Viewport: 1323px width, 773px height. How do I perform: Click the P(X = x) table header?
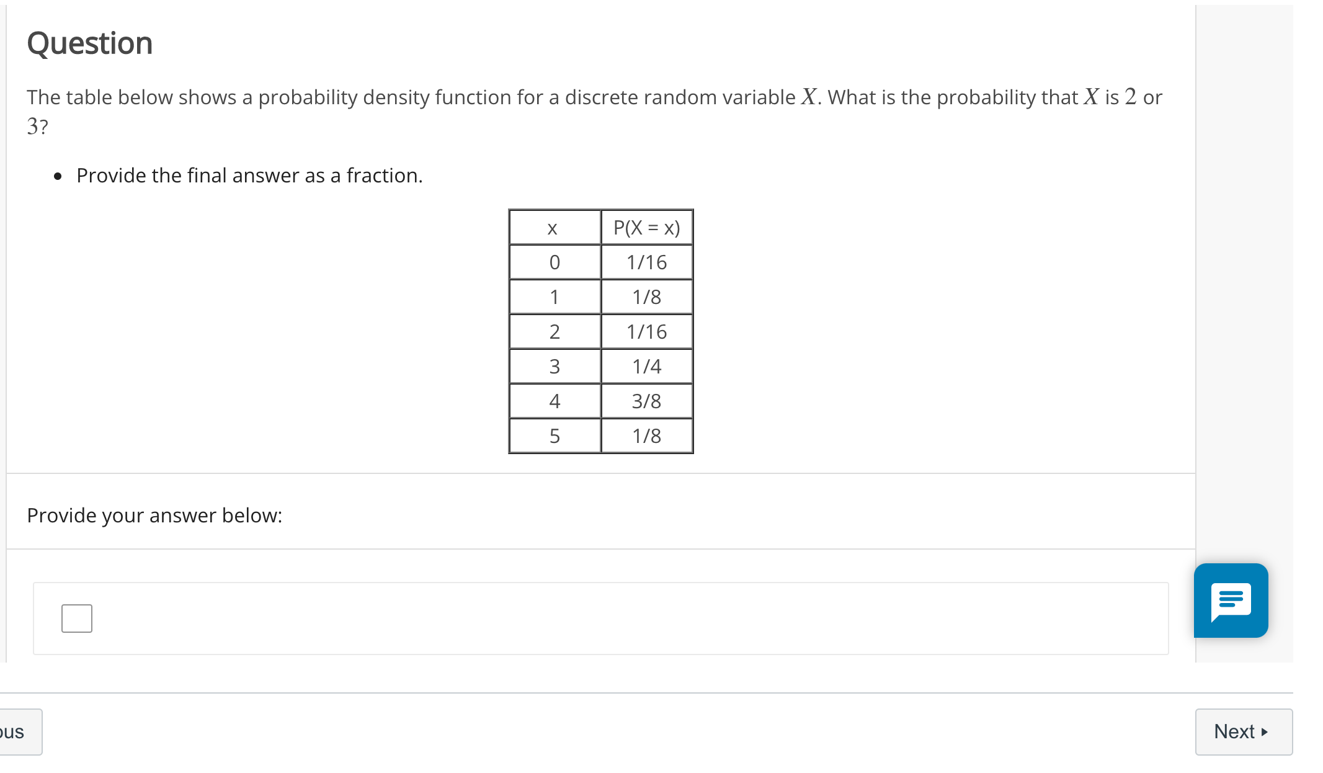(646, 227)
